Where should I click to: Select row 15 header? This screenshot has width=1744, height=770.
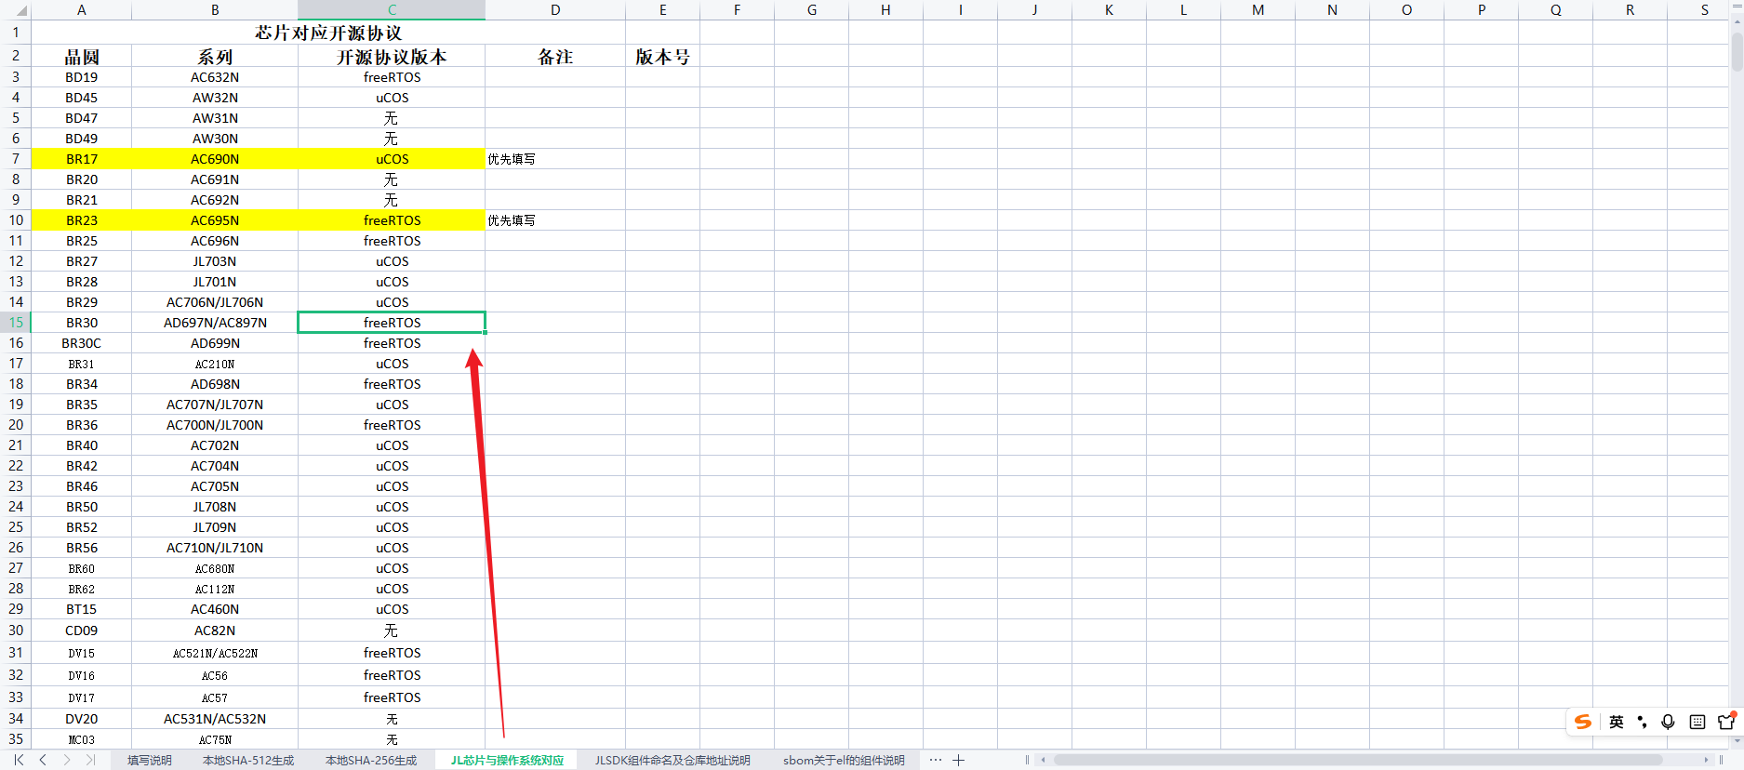(16, 323)
